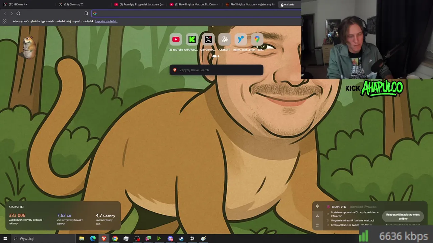
Task: Open Google Chrome from the taskbar
Action: [x=115, y=239]
